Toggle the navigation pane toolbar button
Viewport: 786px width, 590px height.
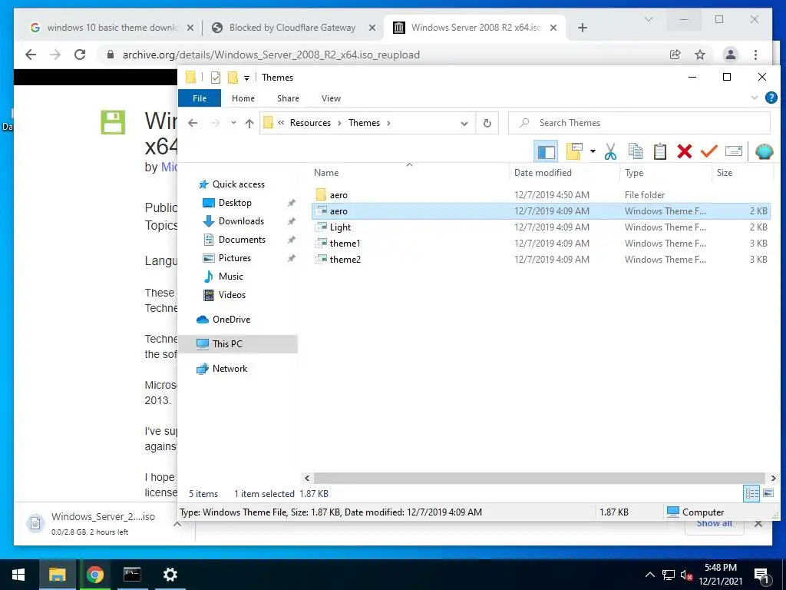(547, 151)
